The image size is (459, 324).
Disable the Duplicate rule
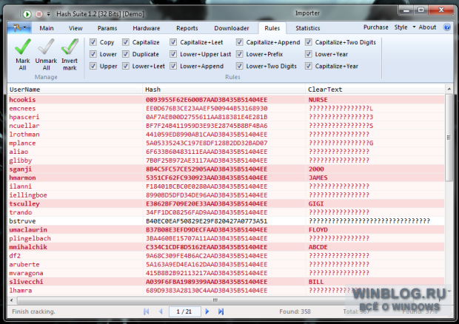coord(126,54)
